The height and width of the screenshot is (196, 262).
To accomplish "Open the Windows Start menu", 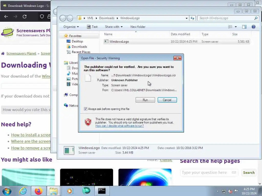I will coord(7,191).
